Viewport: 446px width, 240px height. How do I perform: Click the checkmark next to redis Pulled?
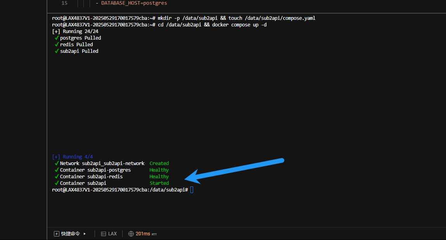click(57, 44)
